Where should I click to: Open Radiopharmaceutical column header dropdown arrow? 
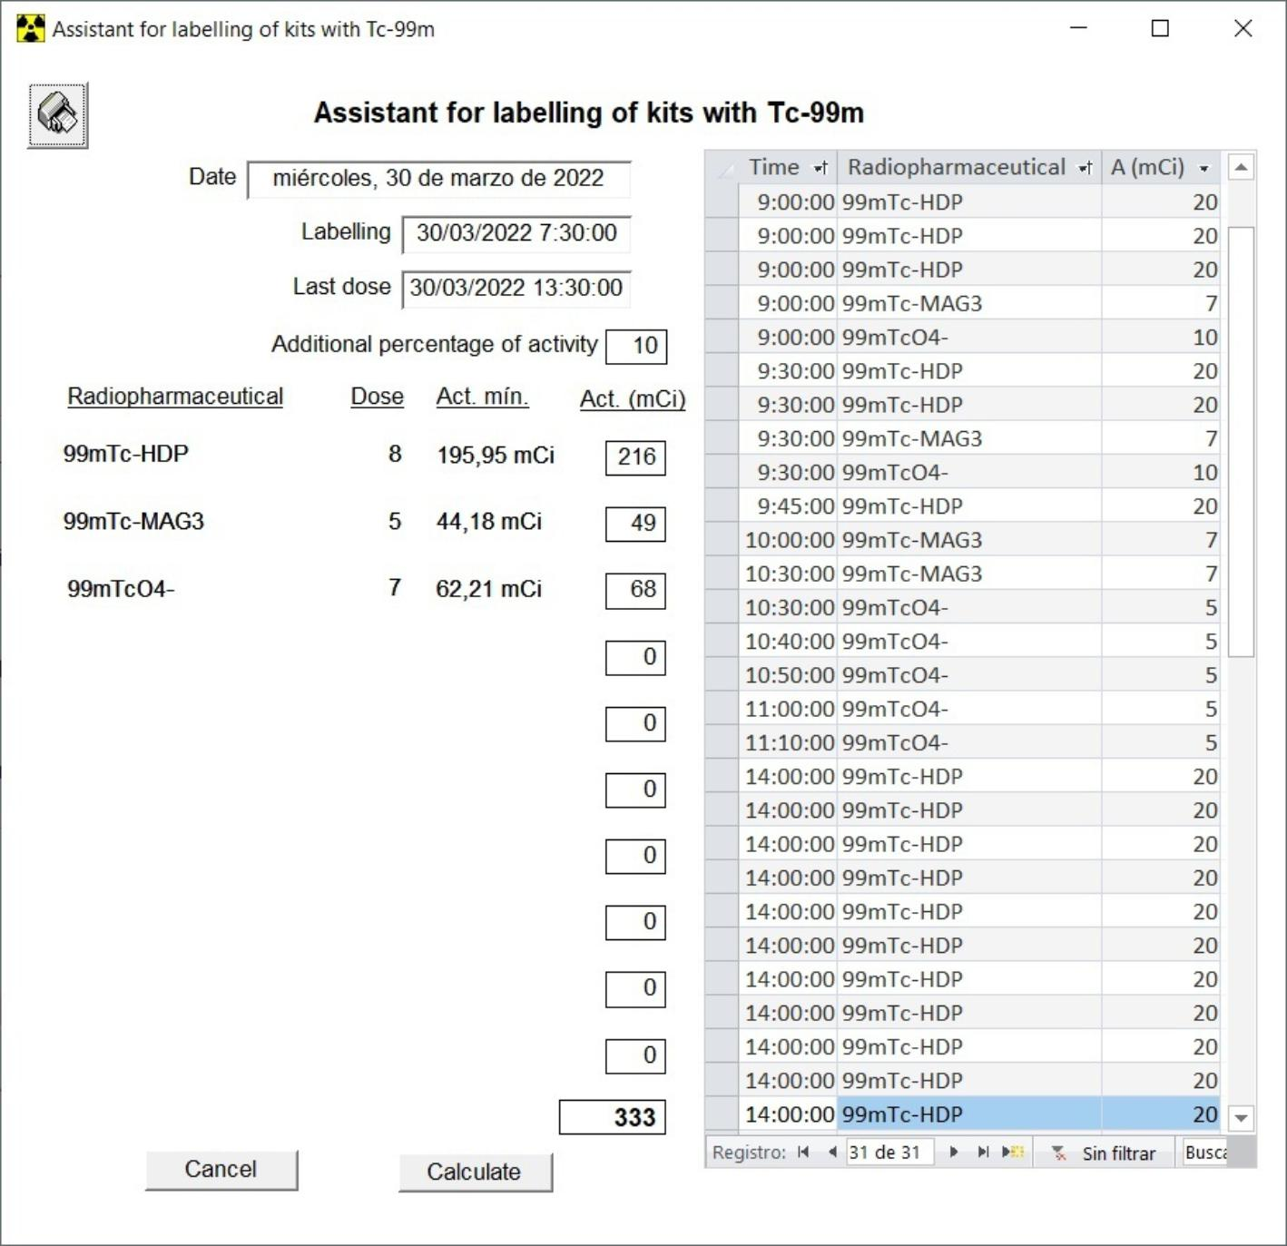[1086, 168]
